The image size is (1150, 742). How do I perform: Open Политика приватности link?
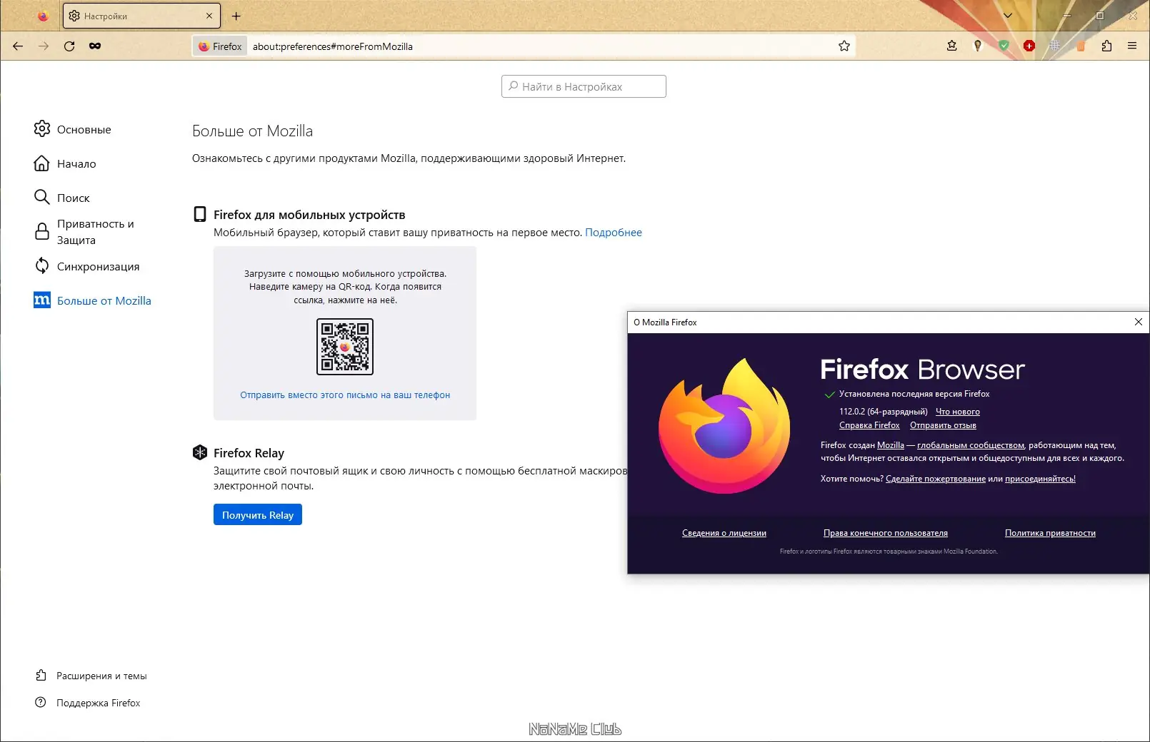coord(1050,533)
